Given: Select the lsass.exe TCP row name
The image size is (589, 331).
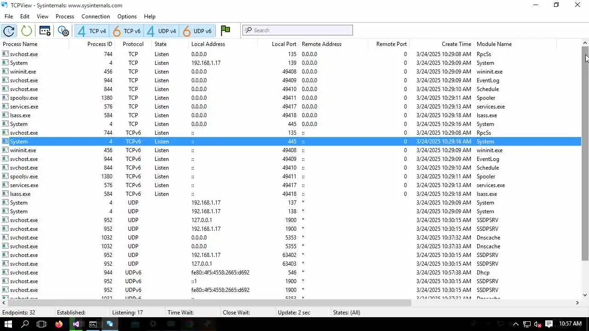Looking at the screenshot, I should coord(20,115).
